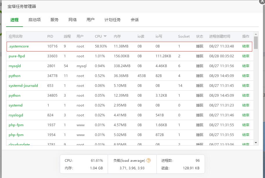Click the scrollbar thumb of process list
The width and height of the screenshot is (265, 178).
(256, 43)
